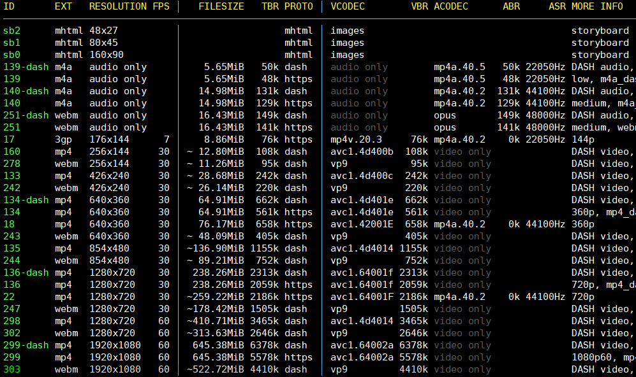Click the FILESIZE column header
The image size is (636, 377).
point(221,6)
